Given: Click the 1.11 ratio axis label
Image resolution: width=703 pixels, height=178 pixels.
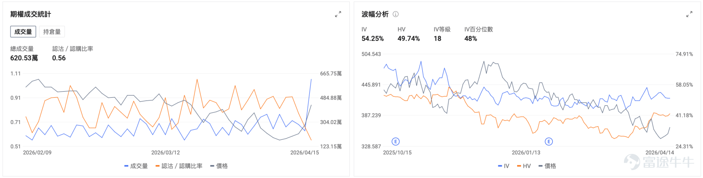Looking at the screenshot, I should [15, 74].
